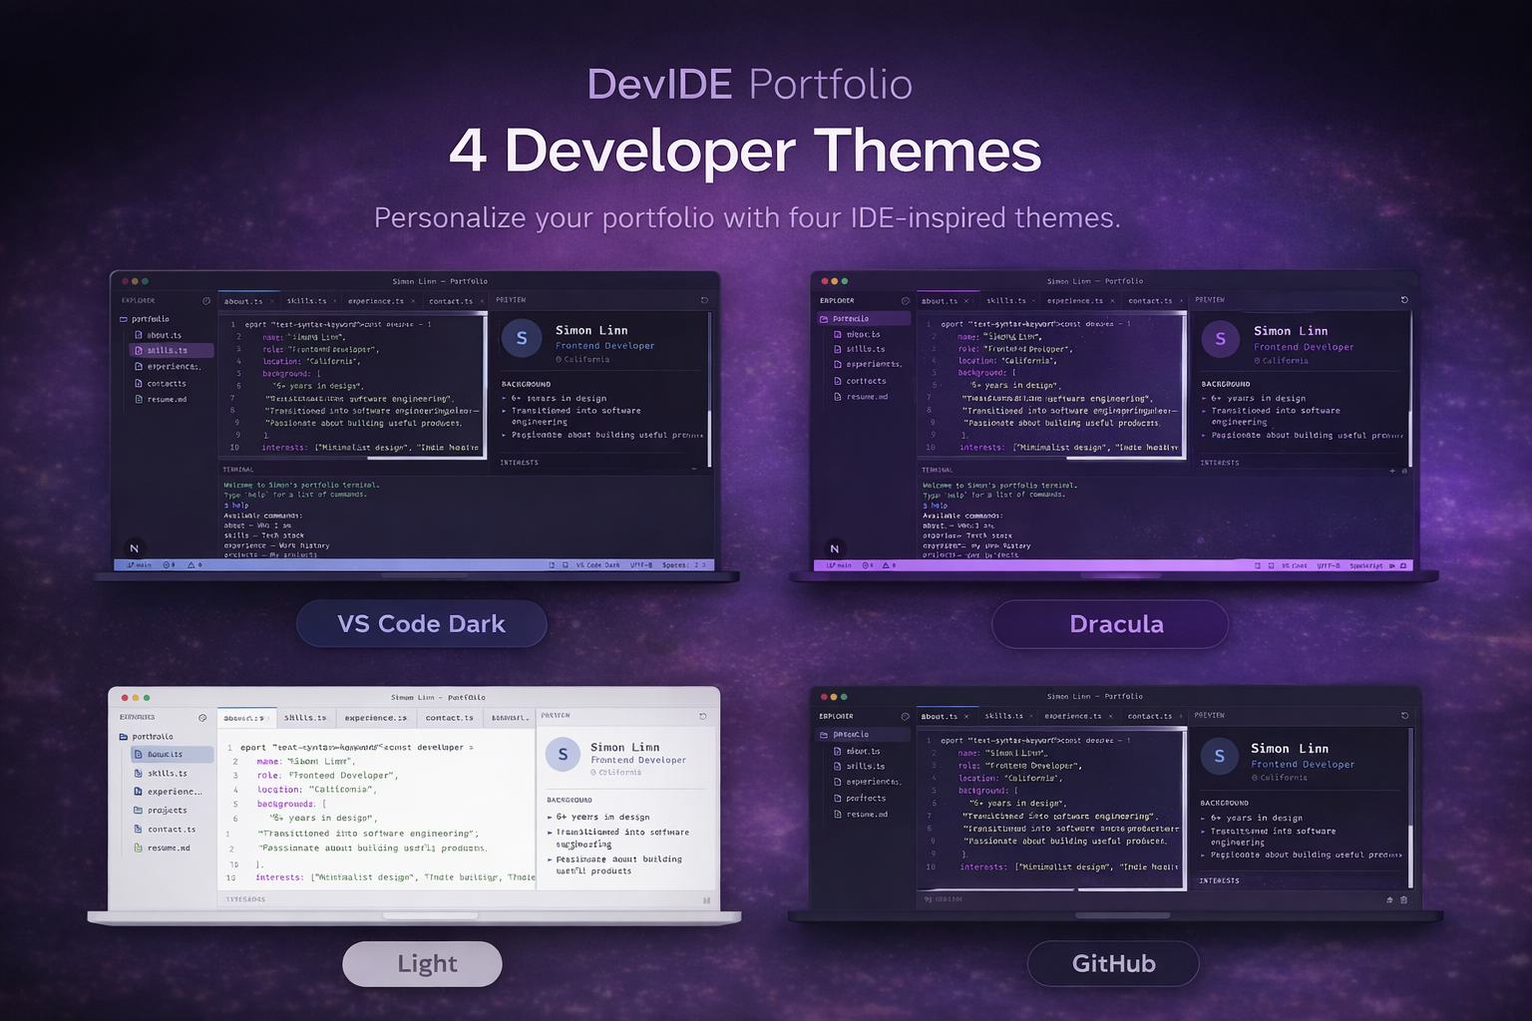Click refresh icon in Light theme preview header
The height and width of the screenshot is (1021, 1532).
703,716
